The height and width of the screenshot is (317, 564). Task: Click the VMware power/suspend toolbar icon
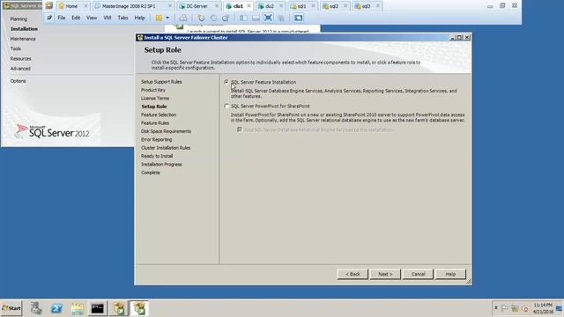coord(159,18)
